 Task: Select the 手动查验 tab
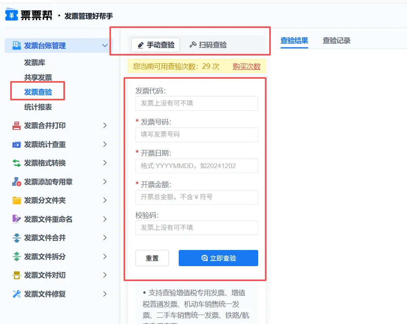[155, 45]
